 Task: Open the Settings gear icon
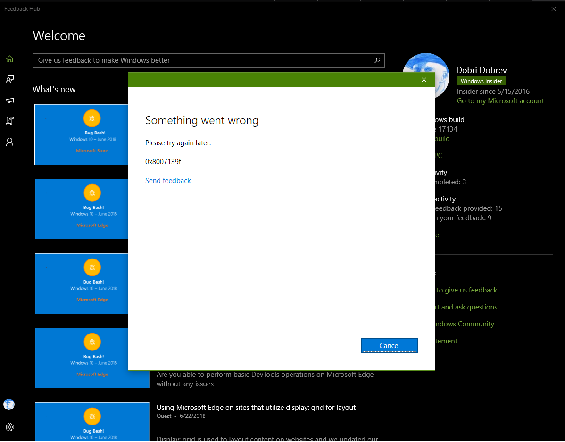click(x=10, y=427)
